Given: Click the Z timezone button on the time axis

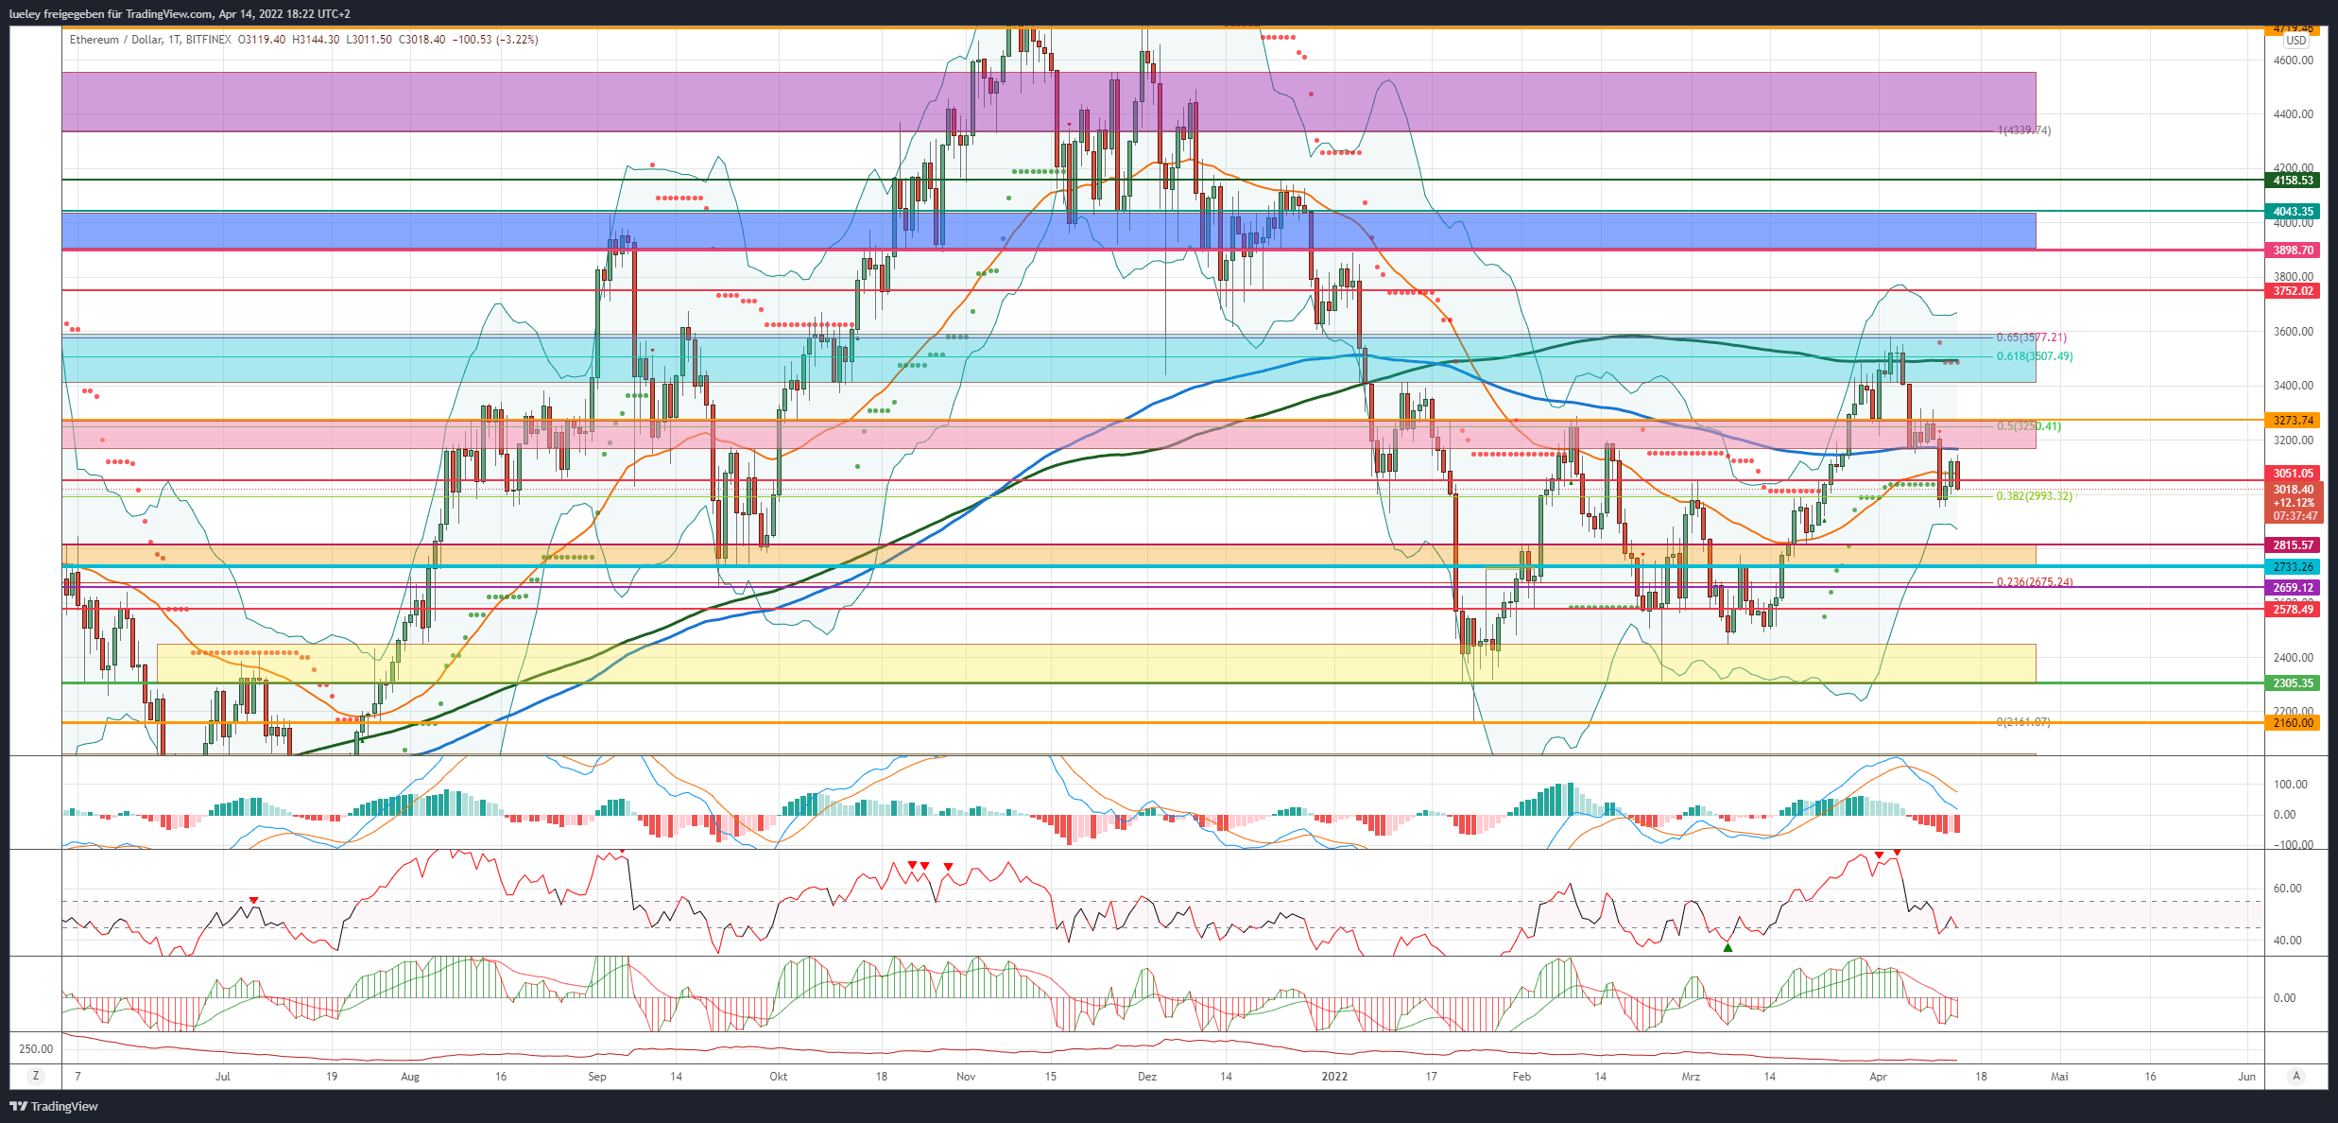Looking at the screenshot, I should click(x=35, y=1076).
